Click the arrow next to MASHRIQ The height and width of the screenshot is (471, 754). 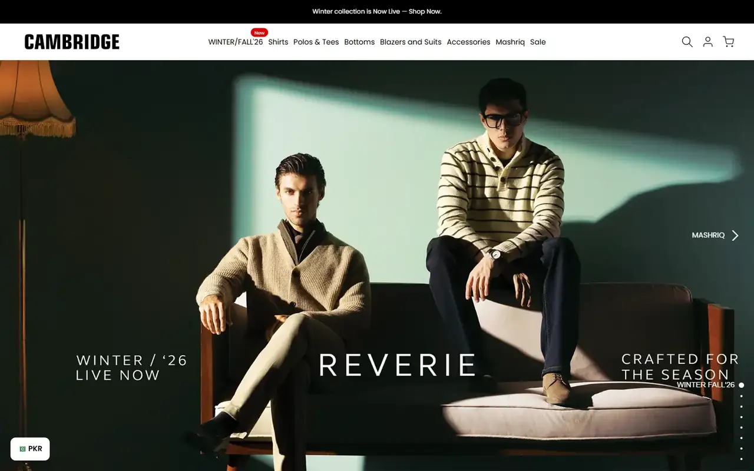(x=735, y=235)
